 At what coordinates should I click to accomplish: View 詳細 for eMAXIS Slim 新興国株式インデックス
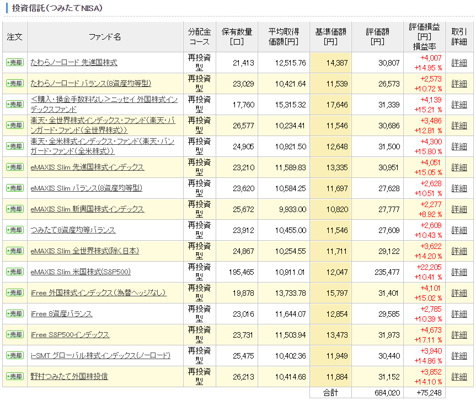tap(459, 209)
